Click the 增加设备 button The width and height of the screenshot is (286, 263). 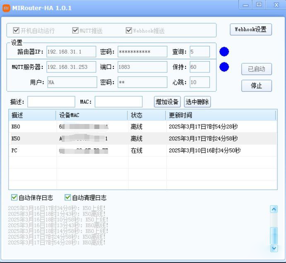point(167,102)
